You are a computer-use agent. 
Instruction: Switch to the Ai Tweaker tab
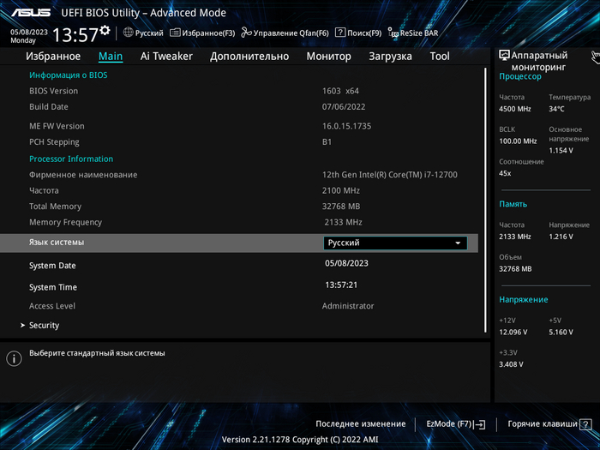click(166, 57)
